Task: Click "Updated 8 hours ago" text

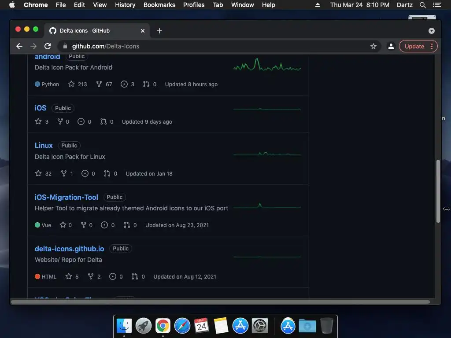Action: coord(191,84)
